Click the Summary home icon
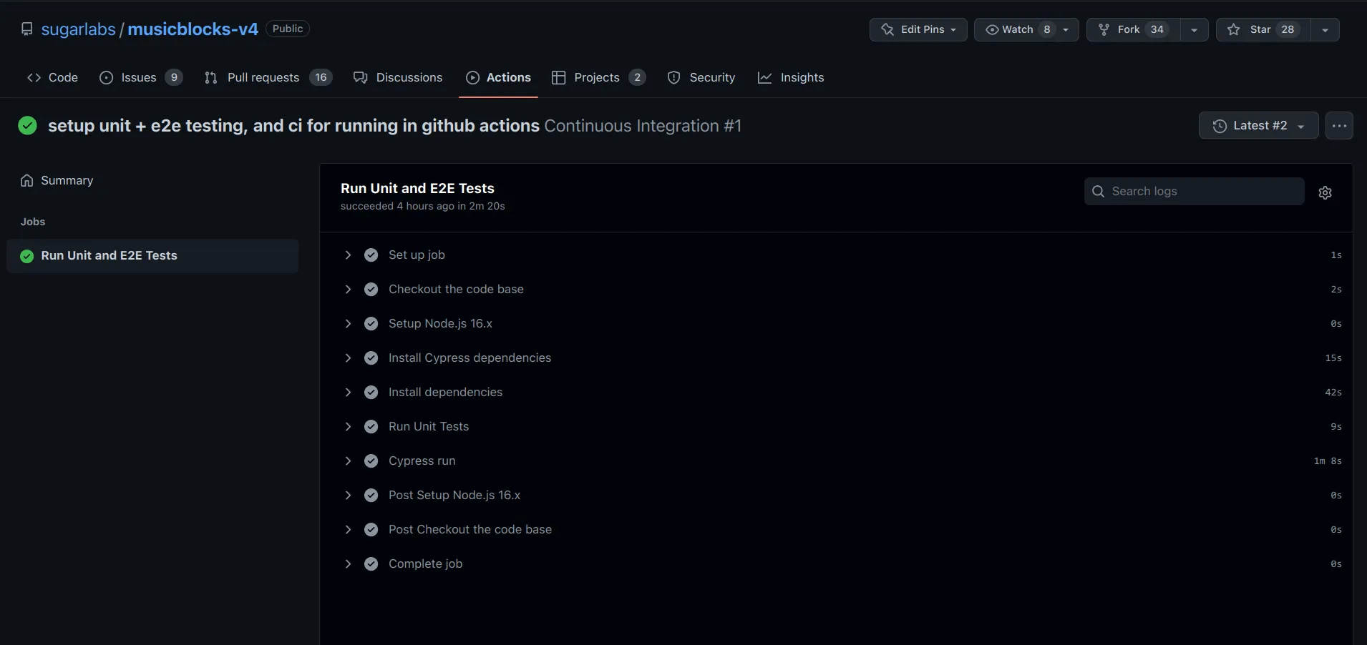 click(x=26, y=180)
